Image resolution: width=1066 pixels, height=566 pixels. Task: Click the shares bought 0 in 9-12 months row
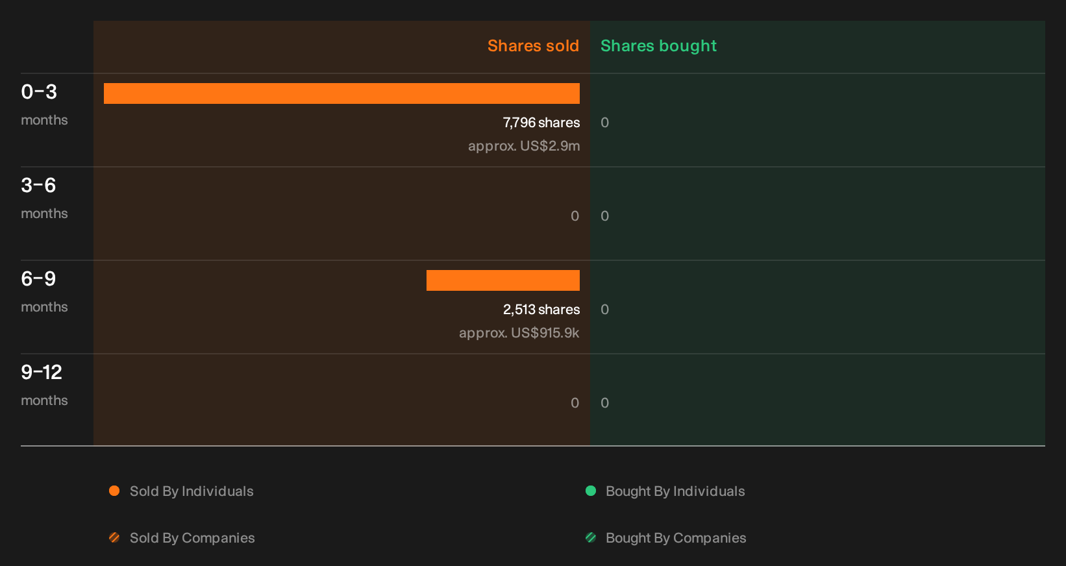click(x=605, y=403)
